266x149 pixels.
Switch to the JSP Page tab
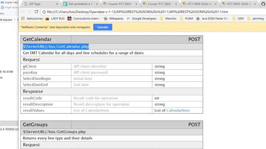tap(40, 4)
